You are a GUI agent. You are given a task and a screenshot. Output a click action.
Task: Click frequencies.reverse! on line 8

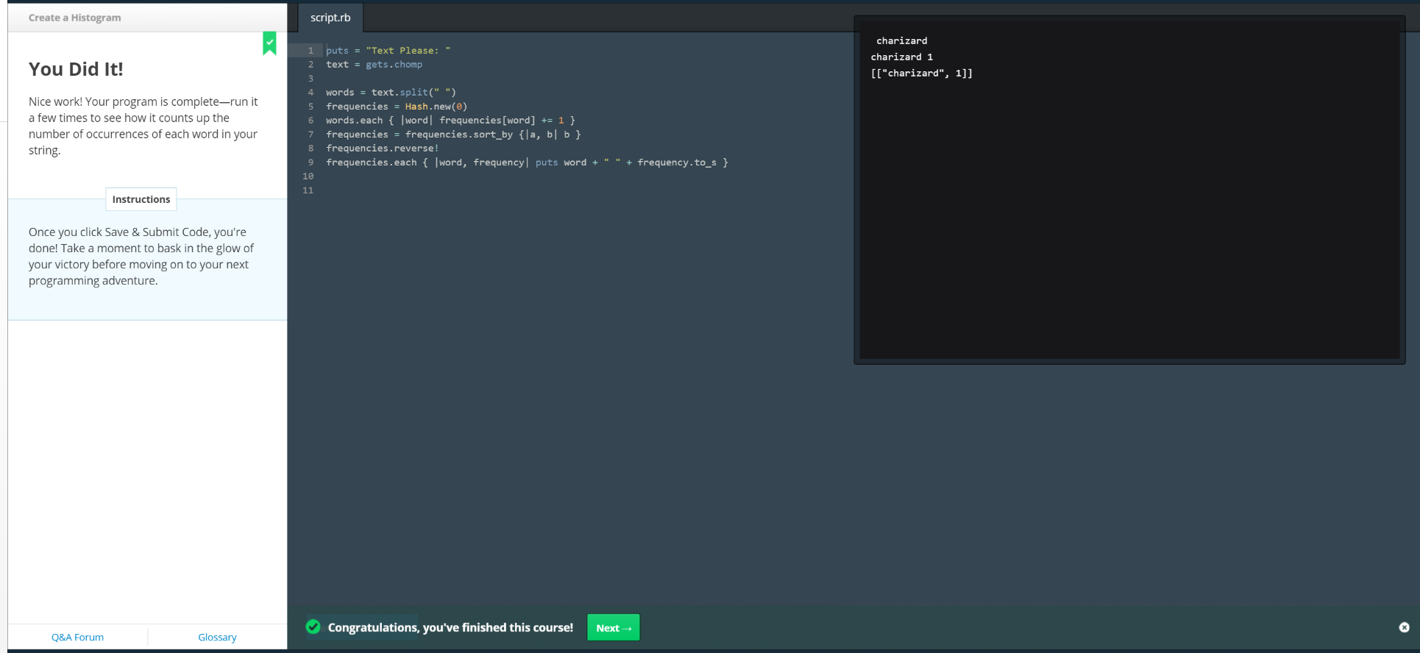click(382, 149)
